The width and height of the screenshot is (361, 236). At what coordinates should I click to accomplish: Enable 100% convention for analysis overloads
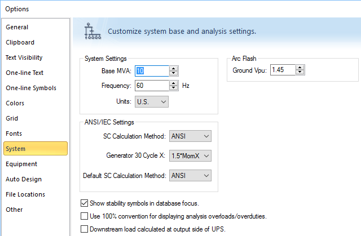pyautogui.click(x=85, y=216)
